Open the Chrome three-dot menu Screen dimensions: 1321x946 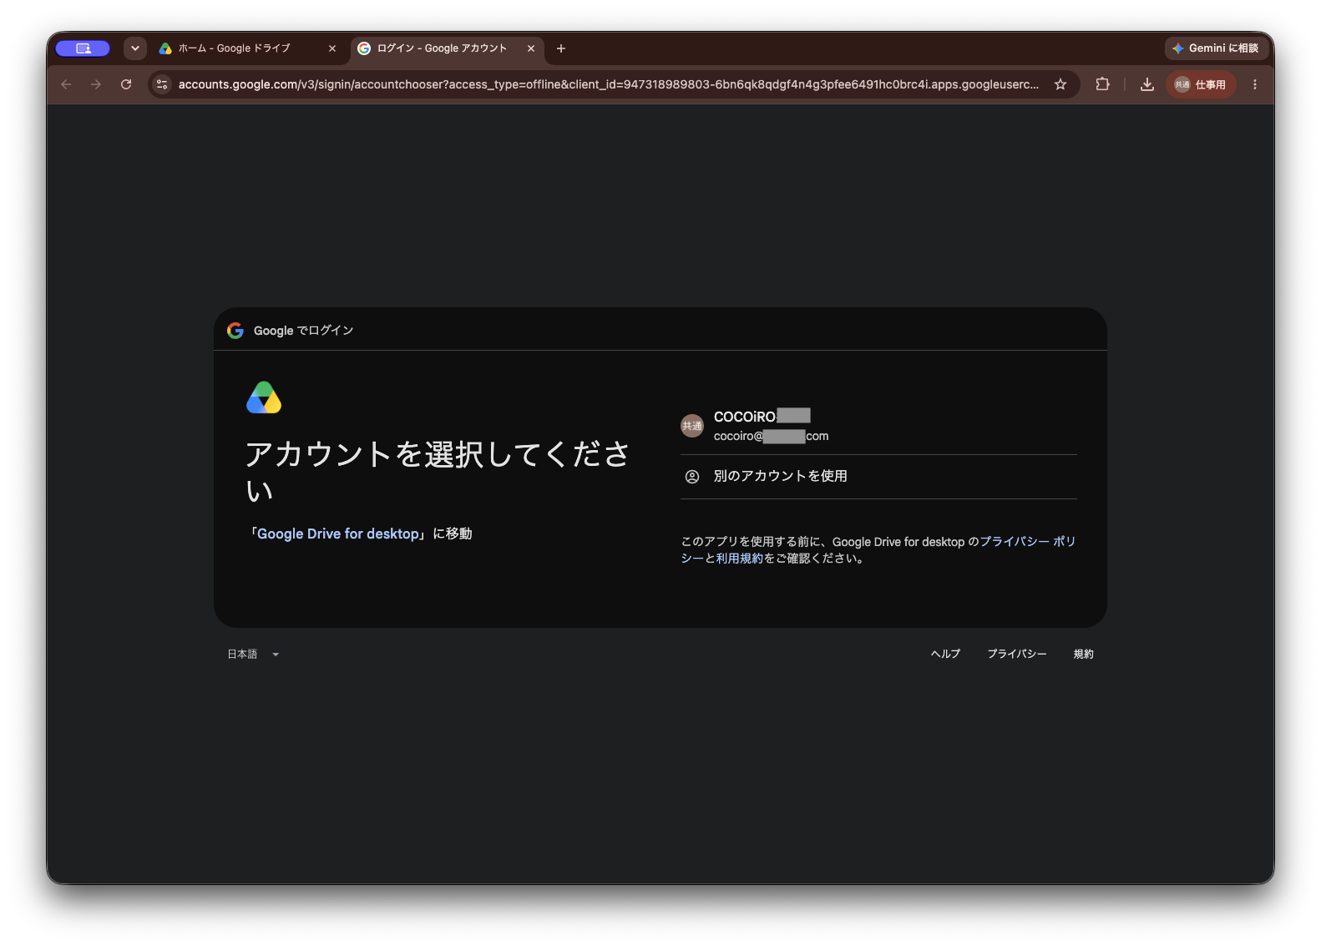pyautogui.click(x=1255, y=84)
